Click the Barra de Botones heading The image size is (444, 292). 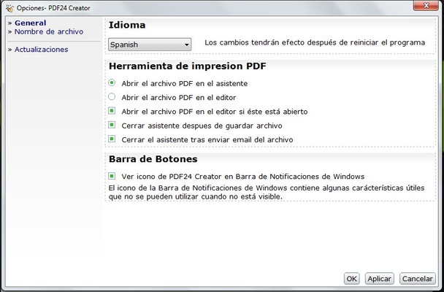(153, 159)
